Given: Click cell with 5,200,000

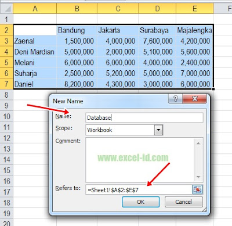Looking at the screenshot, I should coord(118,73).
